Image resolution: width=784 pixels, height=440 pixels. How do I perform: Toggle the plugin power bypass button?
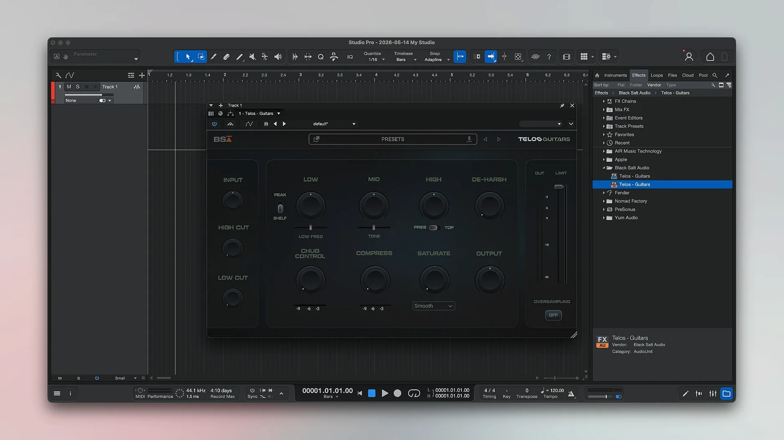214,124
